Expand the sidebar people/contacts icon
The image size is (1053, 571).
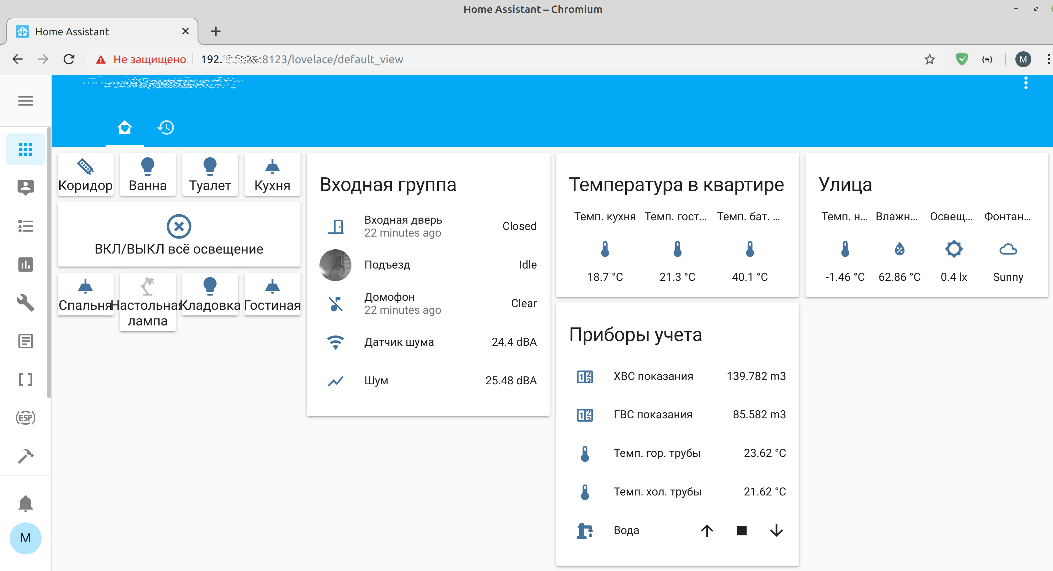(x=25, y=187)
